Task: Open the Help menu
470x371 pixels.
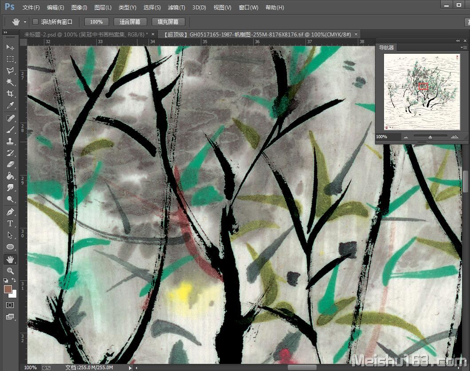Action: click(x=274, y=8)
